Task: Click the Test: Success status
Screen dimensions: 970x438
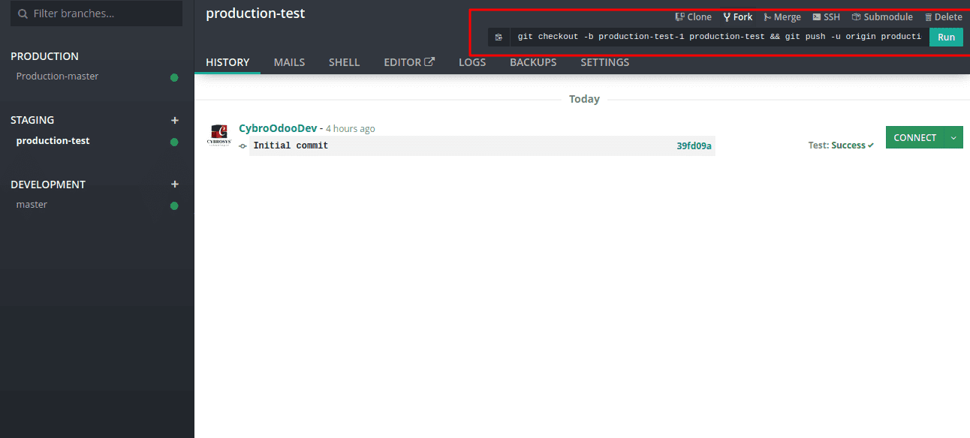Action: [841, 145]
